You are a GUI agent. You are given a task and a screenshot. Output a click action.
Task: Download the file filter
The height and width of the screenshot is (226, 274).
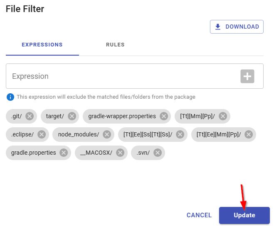pos(237,27)
